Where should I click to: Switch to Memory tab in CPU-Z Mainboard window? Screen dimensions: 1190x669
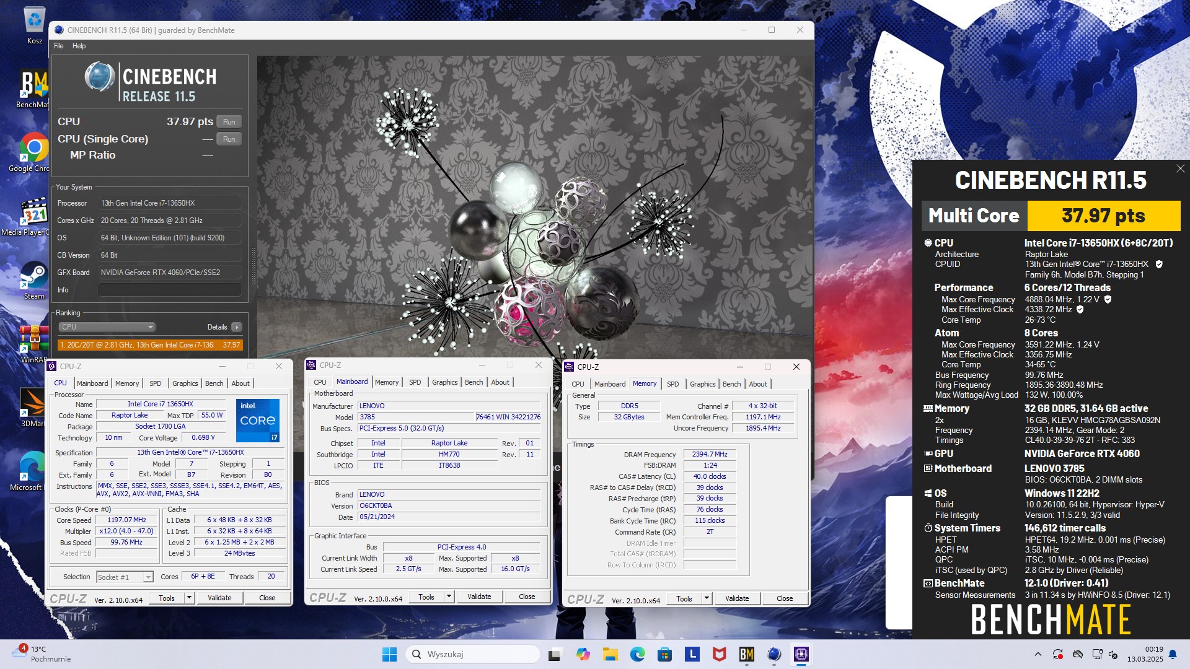(x=387, y=382)
